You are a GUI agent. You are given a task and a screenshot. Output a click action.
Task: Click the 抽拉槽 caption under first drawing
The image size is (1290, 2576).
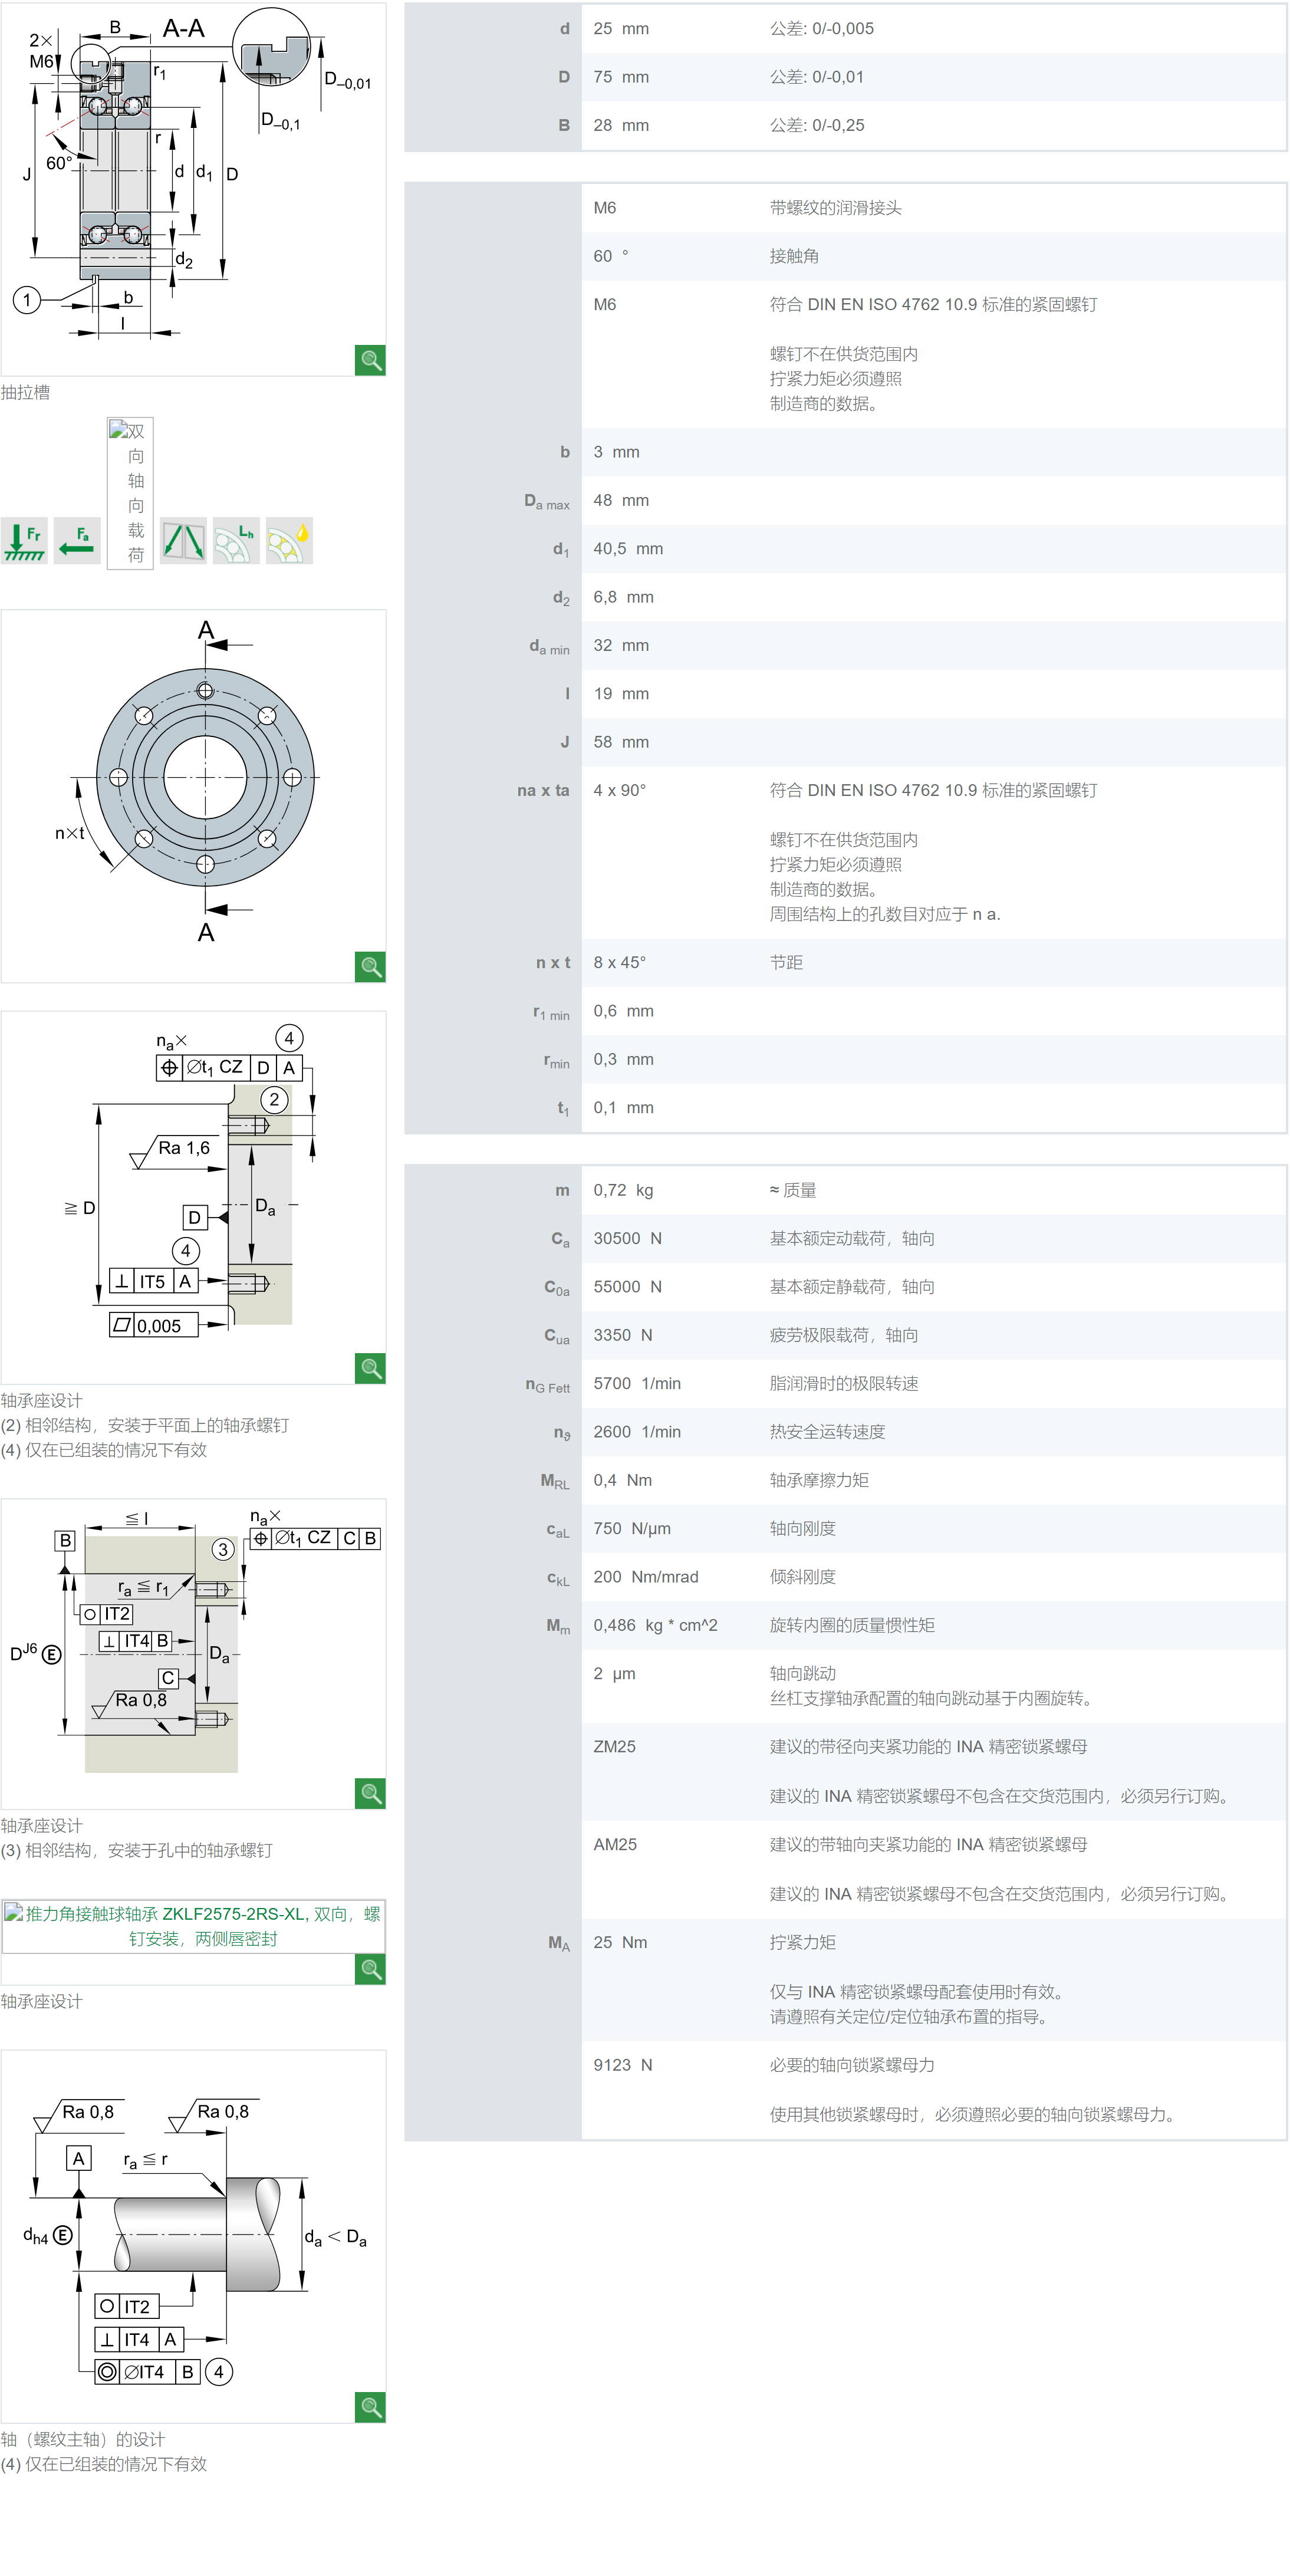click(x=25, y=392)
